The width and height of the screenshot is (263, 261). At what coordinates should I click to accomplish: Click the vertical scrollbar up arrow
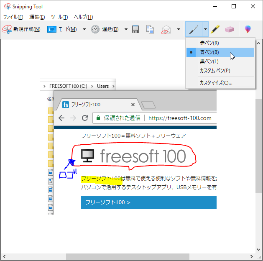[x=259, y=43]
